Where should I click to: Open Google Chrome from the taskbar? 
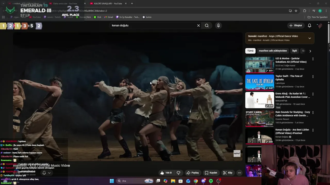[x=196, y=181]
